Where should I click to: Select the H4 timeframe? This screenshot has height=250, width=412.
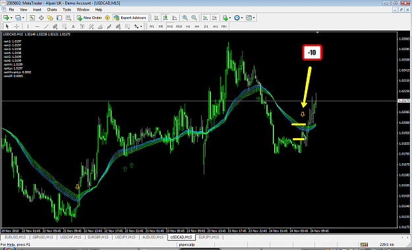[x=197, y=26]
